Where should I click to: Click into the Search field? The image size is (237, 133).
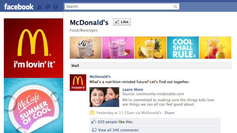pyautogui.click(x=118, y=7)
